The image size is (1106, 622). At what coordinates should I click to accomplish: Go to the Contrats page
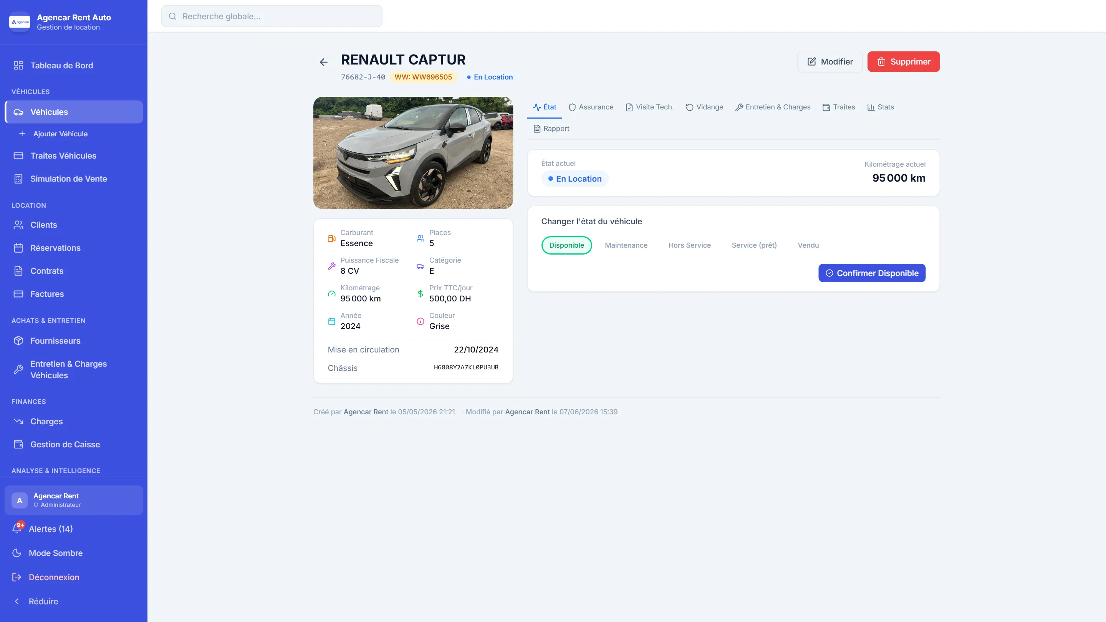click(x=74, y=271)
